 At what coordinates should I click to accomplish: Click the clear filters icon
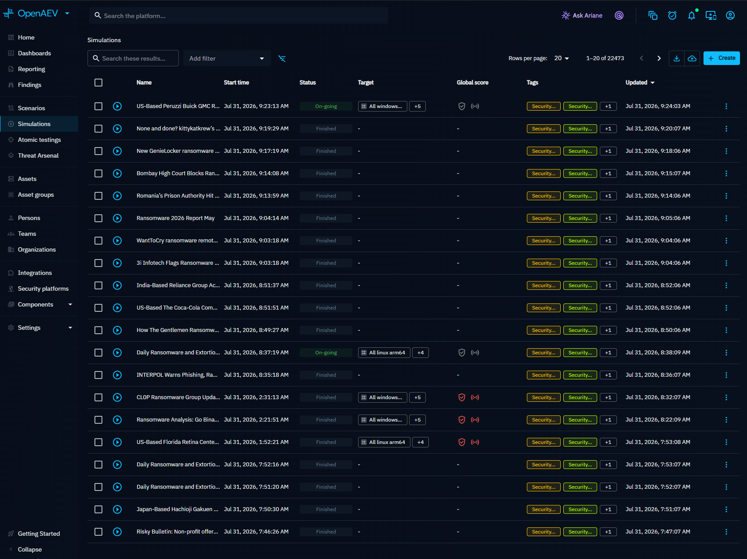tap(282, 58)
